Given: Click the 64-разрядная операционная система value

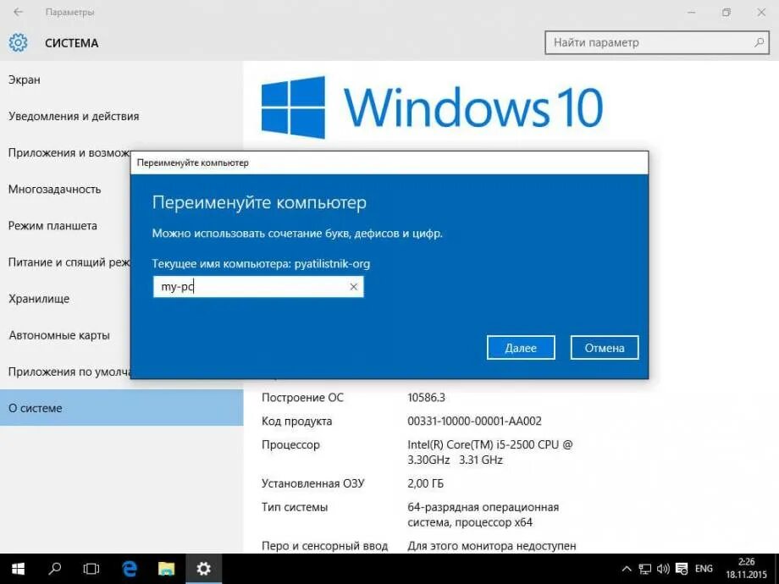Looking at the screenshot, I should click(483, 515).
